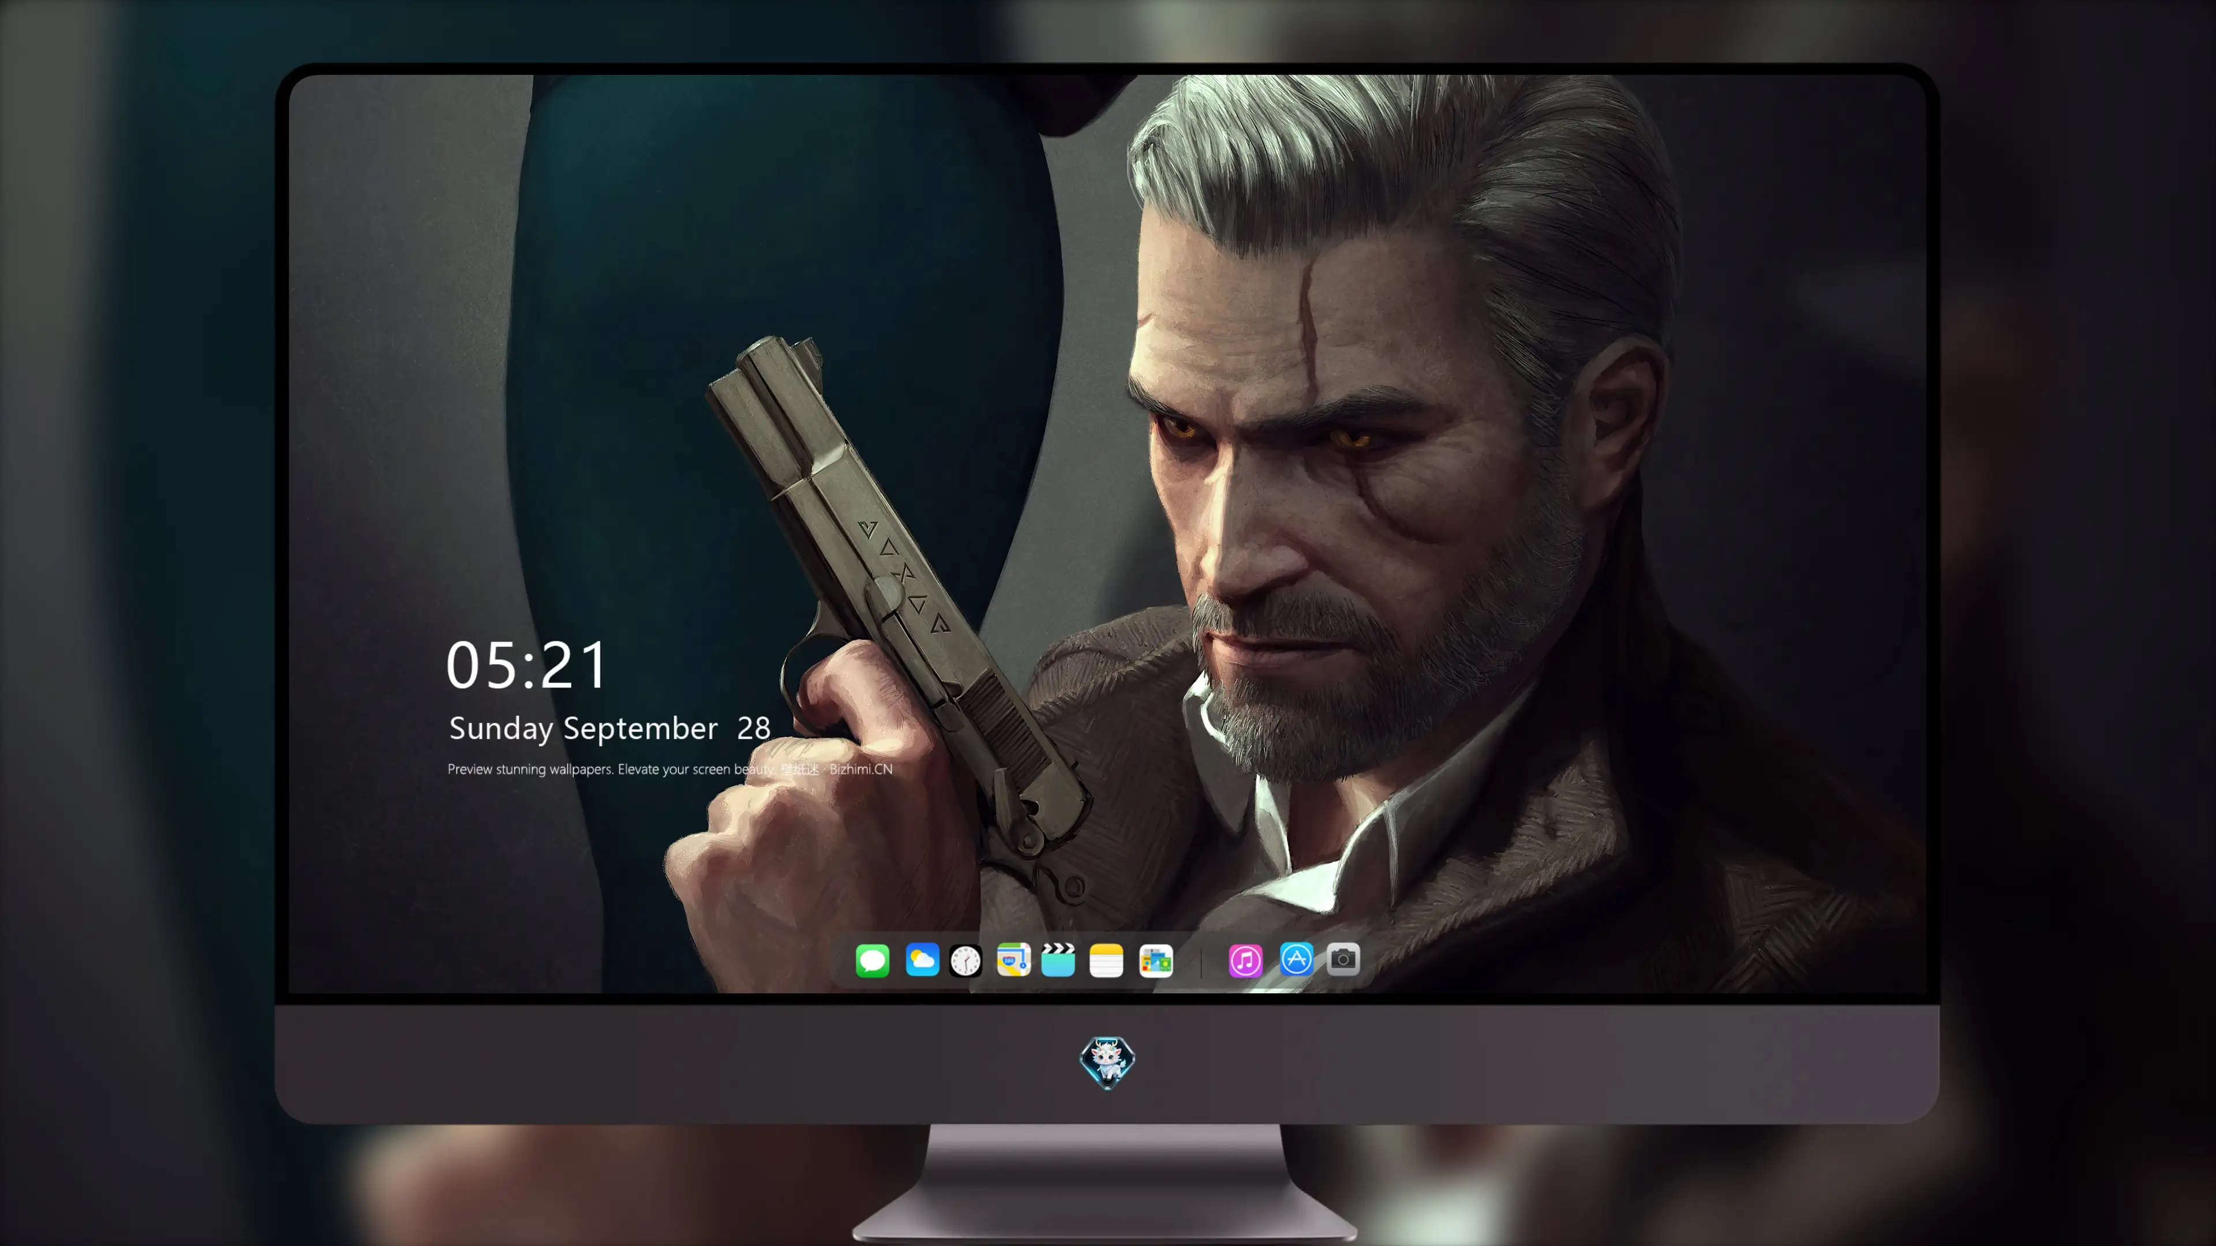The width and height of the screenshot is (2216, 1246).
Task: Open the Weather app icon
Action: coord(922,960)
